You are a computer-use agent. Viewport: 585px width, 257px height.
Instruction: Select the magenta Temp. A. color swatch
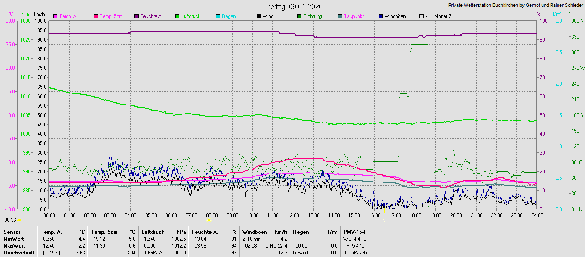click(55, 16)
